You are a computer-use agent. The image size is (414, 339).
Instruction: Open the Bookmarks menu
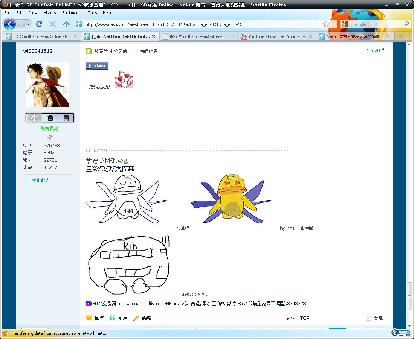click(x=72, y=13)
